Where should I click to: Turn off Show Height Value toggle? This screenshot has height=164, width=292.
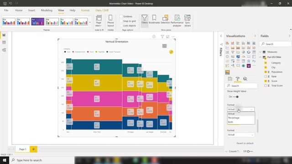[236, 97]
